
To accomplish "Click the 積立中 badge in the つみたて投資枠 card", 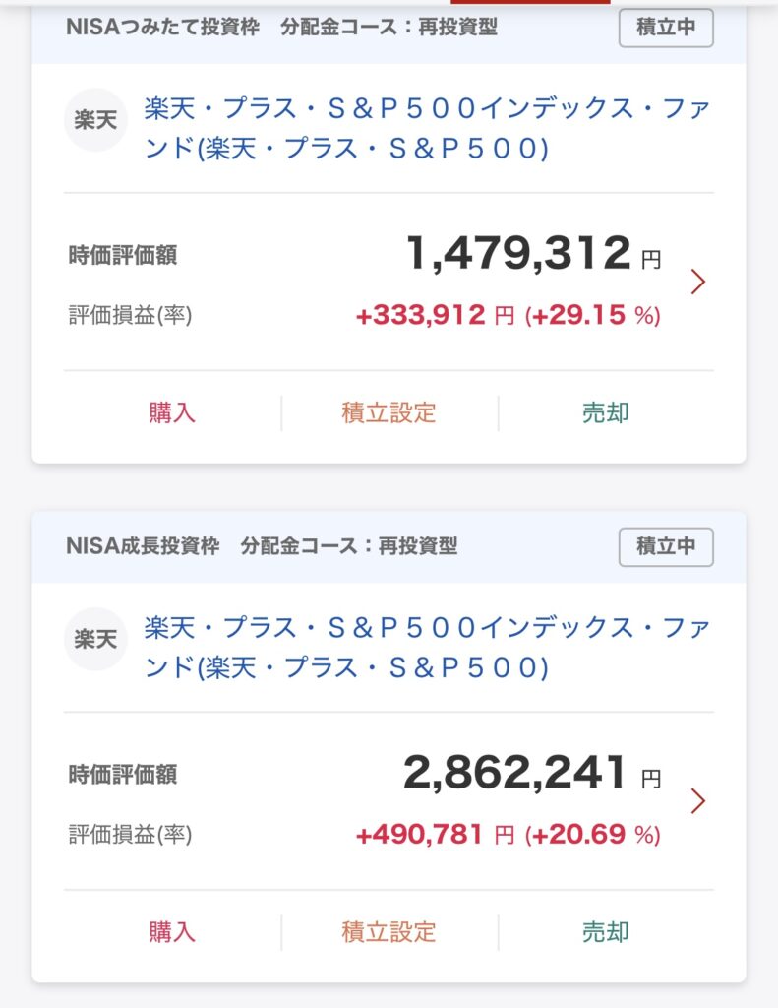I will point(666,28).
